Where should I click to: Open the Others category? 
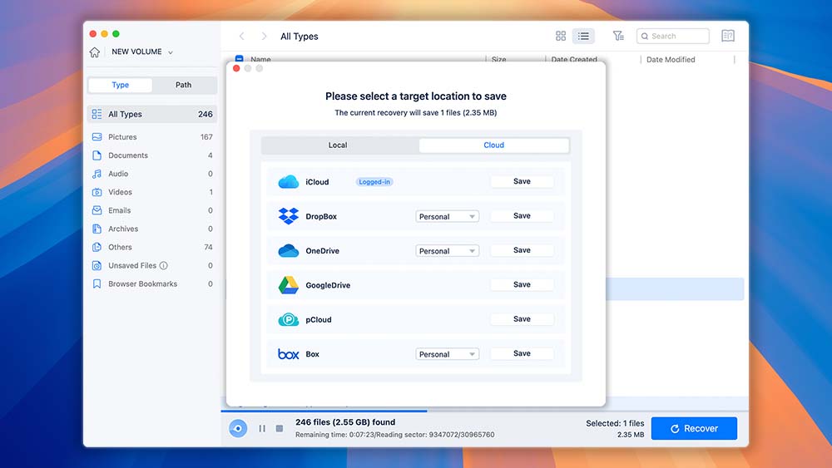pos(151,247)
